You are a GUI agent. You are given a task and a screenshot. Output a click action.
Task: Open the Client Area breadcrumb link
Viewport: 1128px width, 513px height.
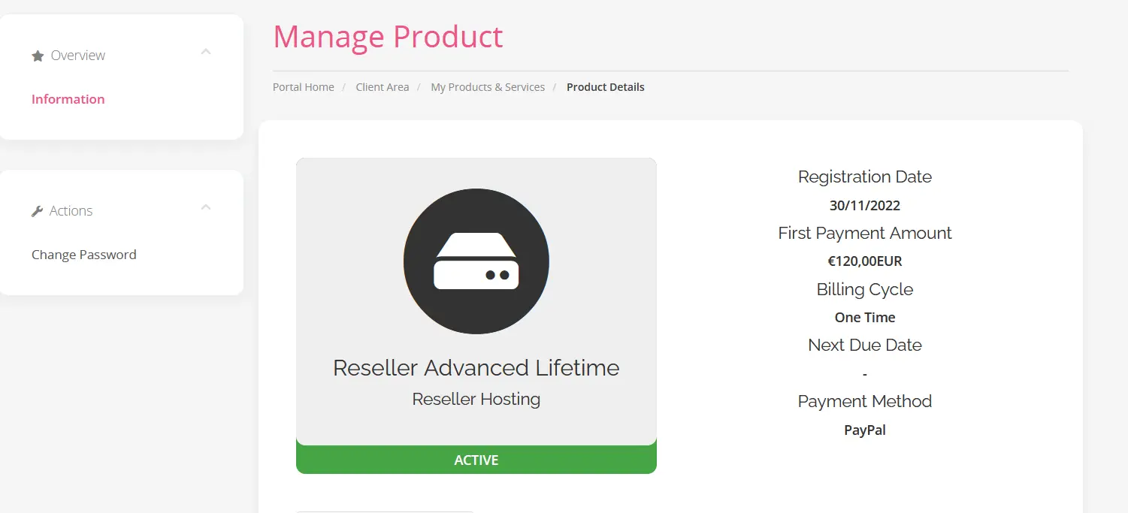click(383, 87)
